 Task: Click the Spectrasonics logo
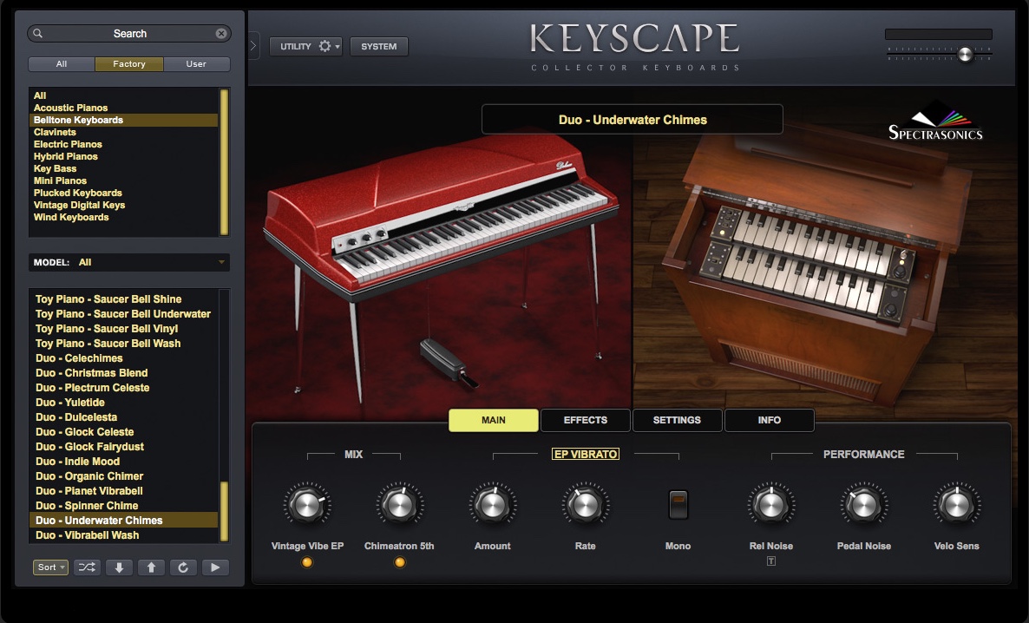point(935,120)
